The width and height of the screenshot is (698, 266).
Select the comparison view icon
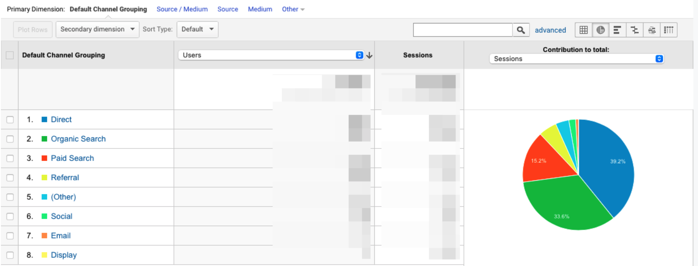tap(635, 30)
